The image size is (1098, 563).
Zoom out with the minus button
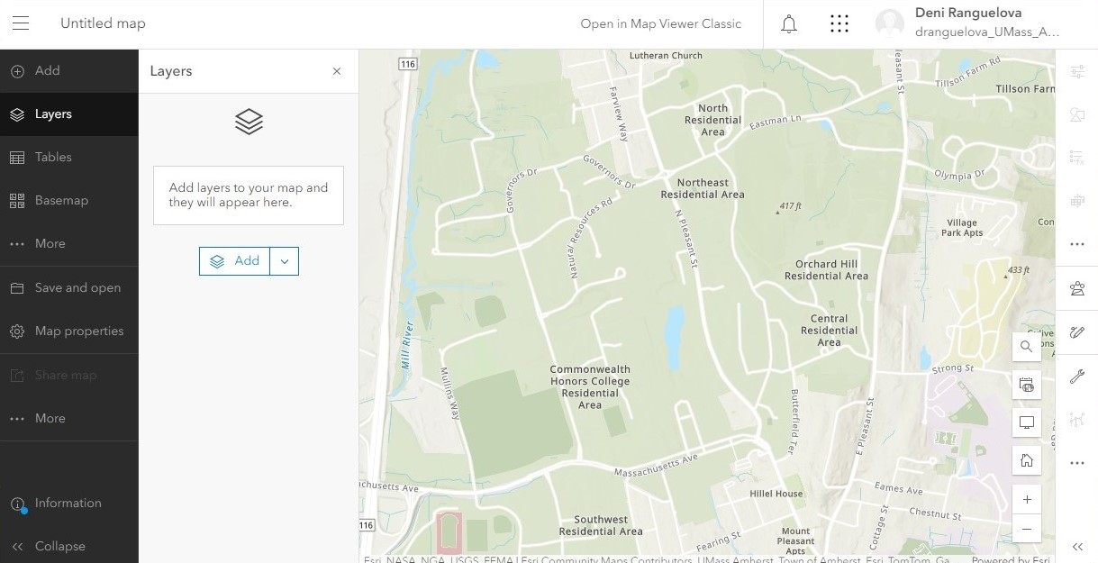click(x=1026, y=529)
